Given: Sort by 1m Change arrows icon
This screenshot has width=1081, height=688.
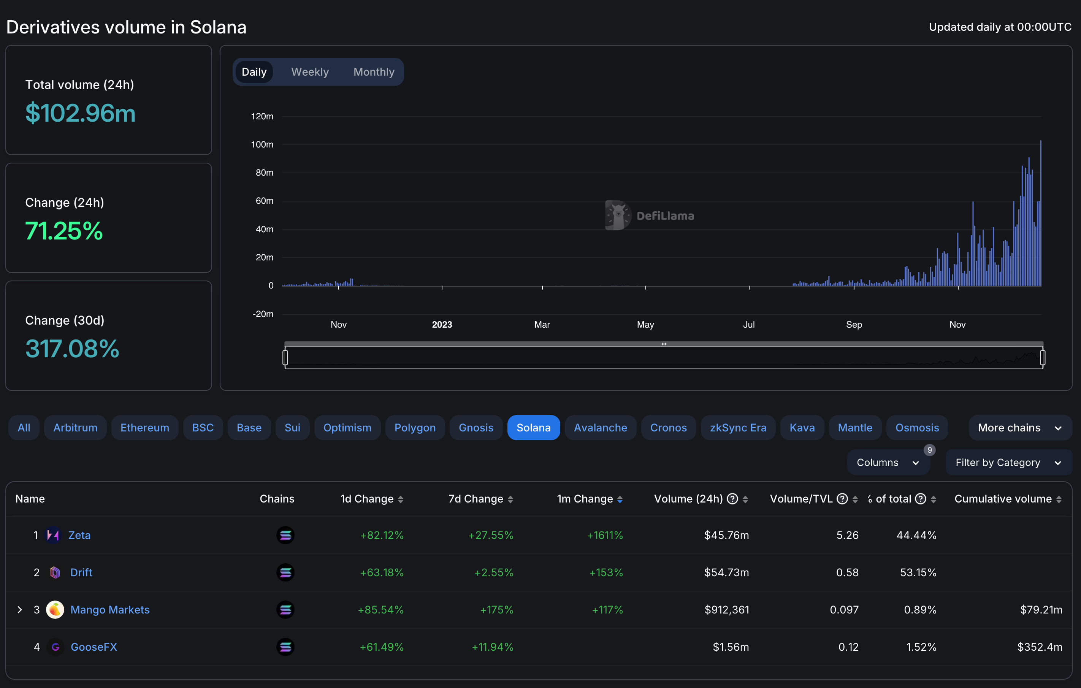Looking at the screenshot, I should [x=620, y=499].
